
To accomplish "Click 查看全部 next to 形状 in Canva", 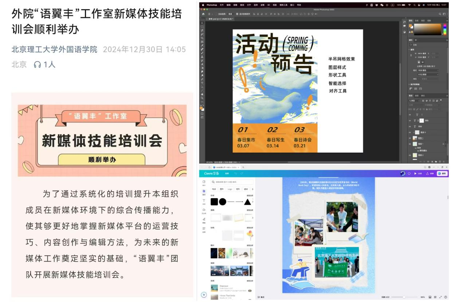I will tap(250, 195).
